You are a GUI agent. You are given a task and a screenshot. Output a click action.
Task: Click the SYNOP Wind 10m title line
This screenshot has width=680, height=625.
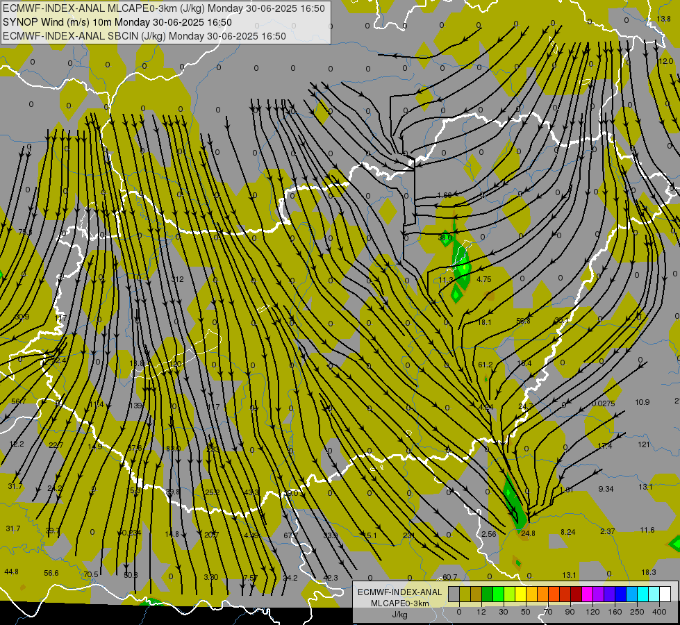[117, 22]
